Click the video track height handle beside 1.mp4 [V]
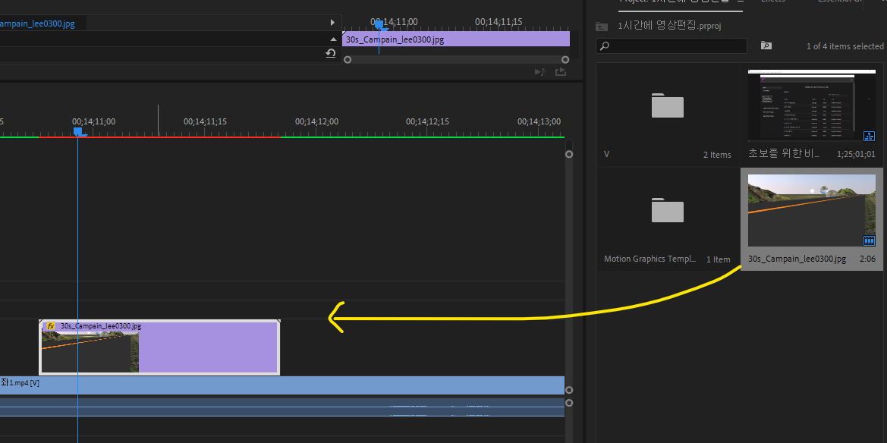 click(569, 390)
